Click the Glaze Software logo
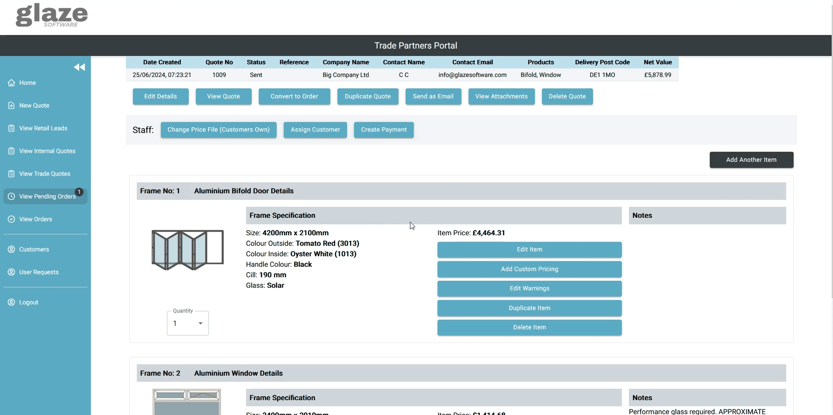The image size is (833, 415). [x=52, y=16]
